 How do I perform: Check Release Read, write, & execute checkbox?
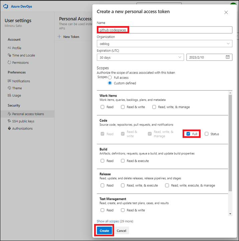pyautogui.click(x=123, y=185)
